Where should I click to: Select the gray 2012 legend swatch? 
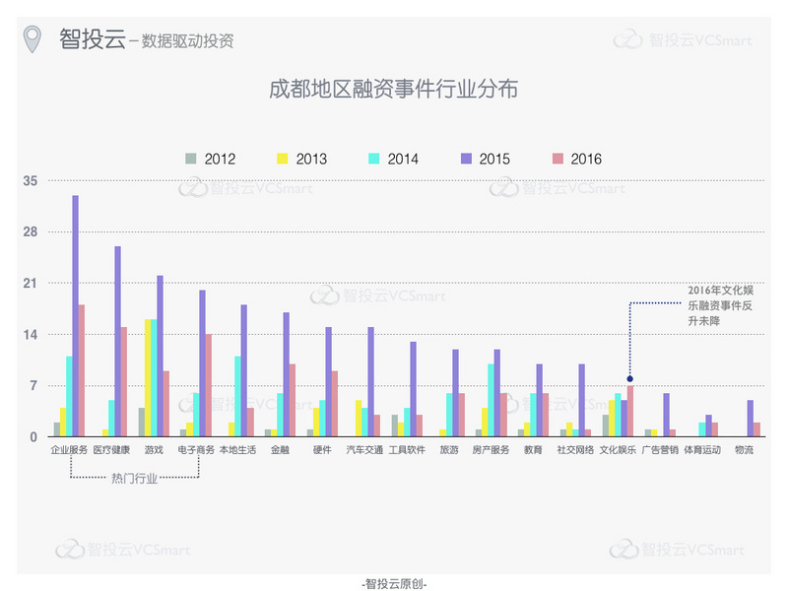point(191,159)
